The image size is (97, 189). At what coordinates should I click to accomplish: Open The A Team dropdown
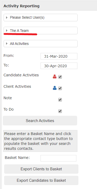(x=41, y=30)
